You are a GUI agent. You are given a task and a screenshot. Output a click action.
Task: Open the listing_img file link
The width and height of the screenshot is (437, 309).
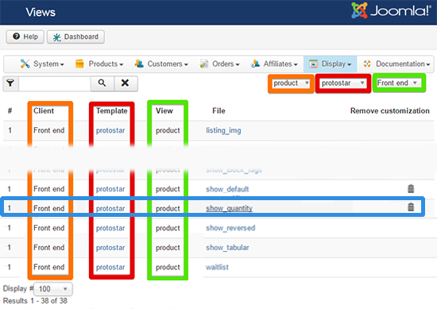[223, 130]
